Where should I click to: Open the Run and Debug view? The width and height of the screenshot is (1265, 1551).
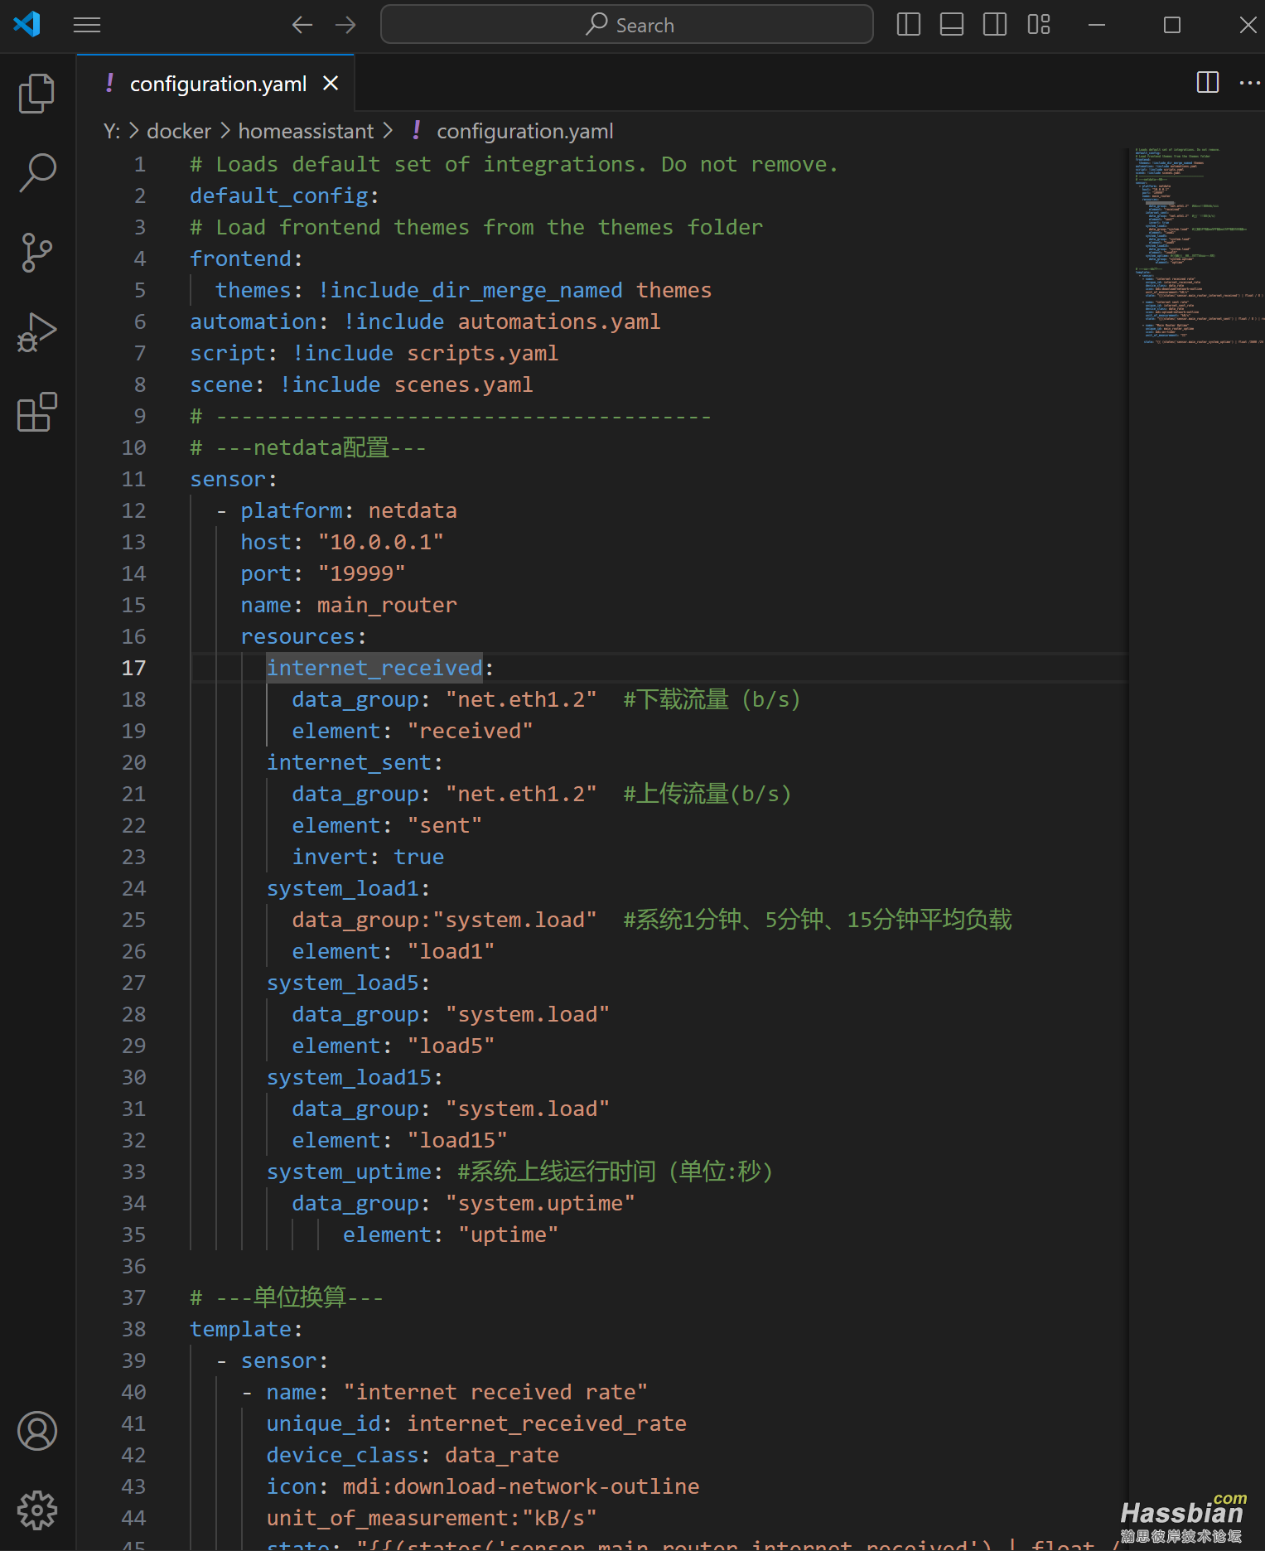pyautogui.click(x=37, y=332)
